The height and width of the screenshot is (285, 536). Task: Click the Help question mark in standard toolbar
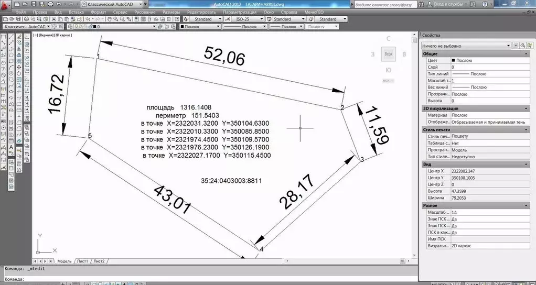[x=177, y=19]
